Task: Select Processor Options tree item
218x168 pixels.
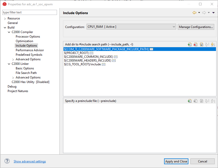Action: (28, 37)
